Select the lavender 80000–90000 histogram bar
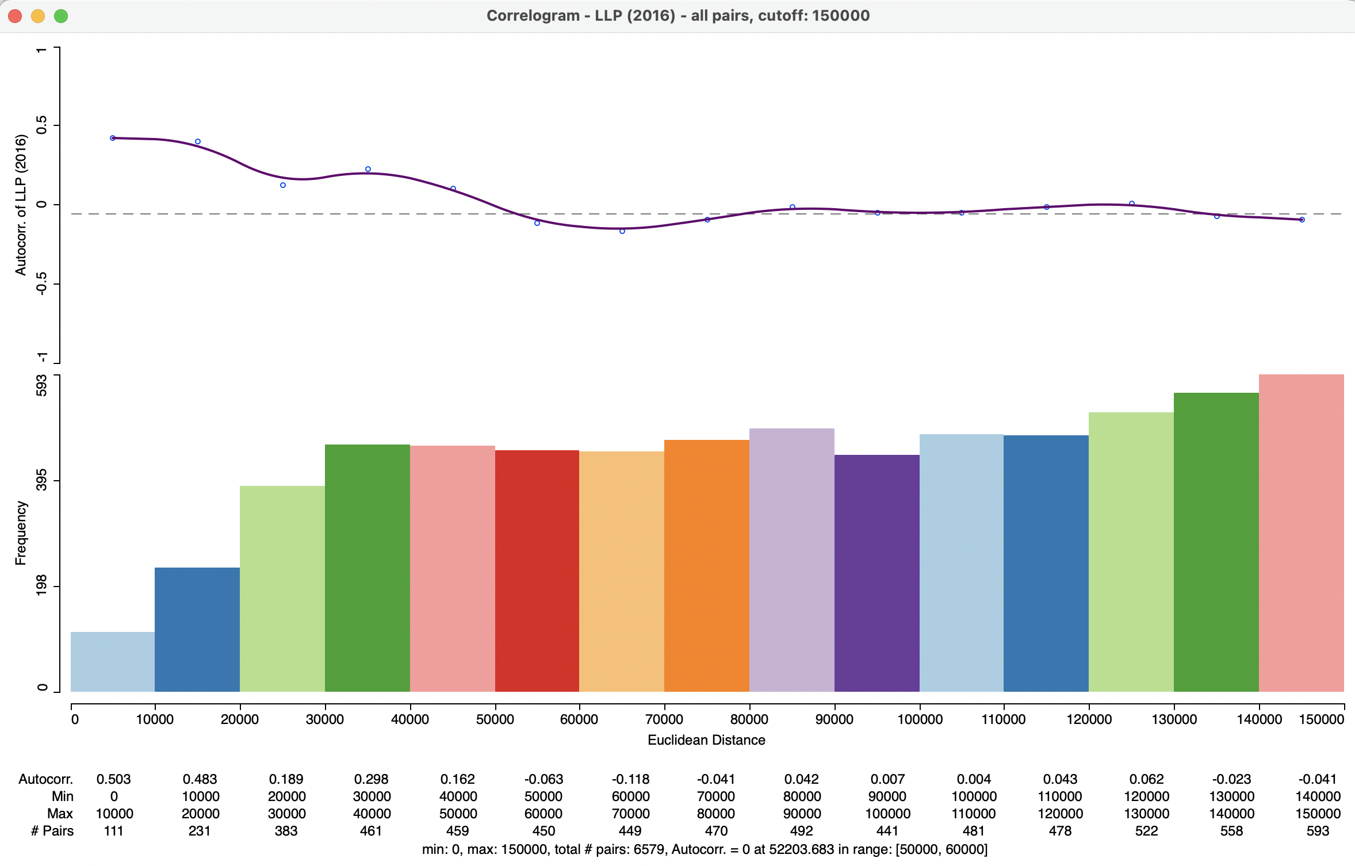This screenshot has height=866, width=1355. (x=792, y=560)
